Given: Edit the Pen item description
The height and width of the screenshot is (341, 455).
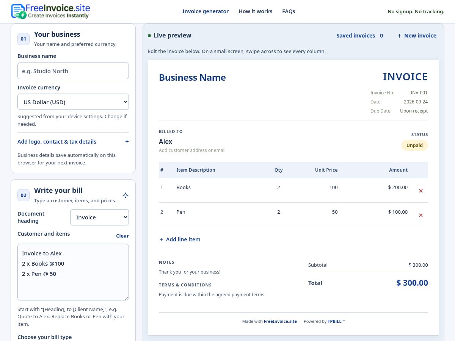Looking at the screenshot, I should (x=181, y=212).
